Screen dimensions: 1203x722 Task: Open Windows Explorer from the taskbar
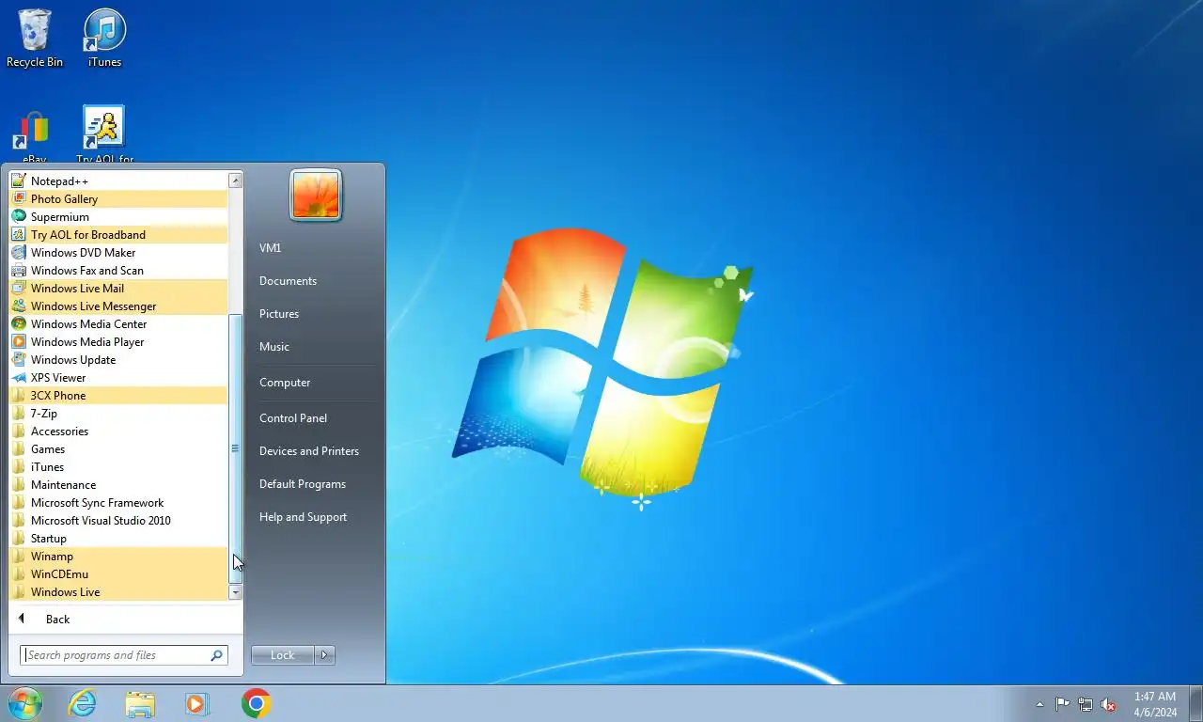point(140,703)
